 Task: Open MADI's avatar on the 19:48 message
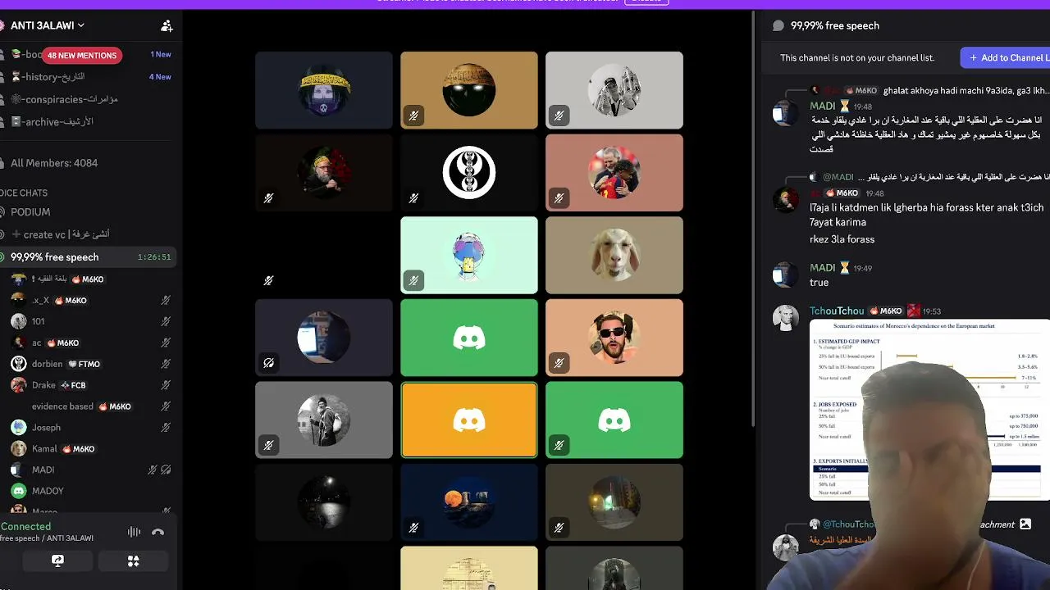click(785, 113)
